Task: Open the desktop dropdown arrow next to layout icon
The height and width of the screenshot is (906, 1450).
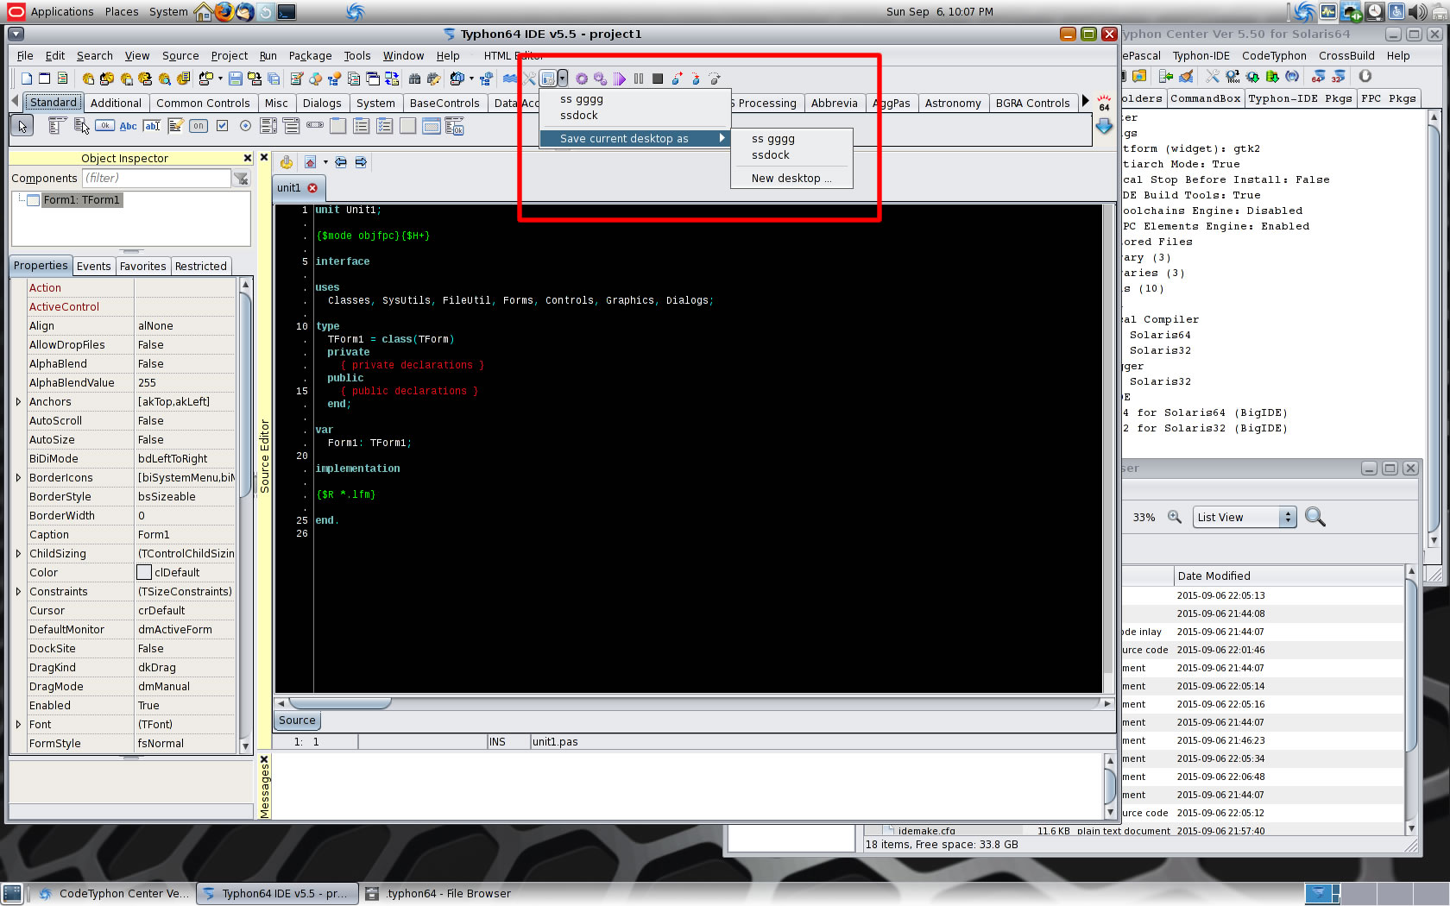Action: [562, 79]
